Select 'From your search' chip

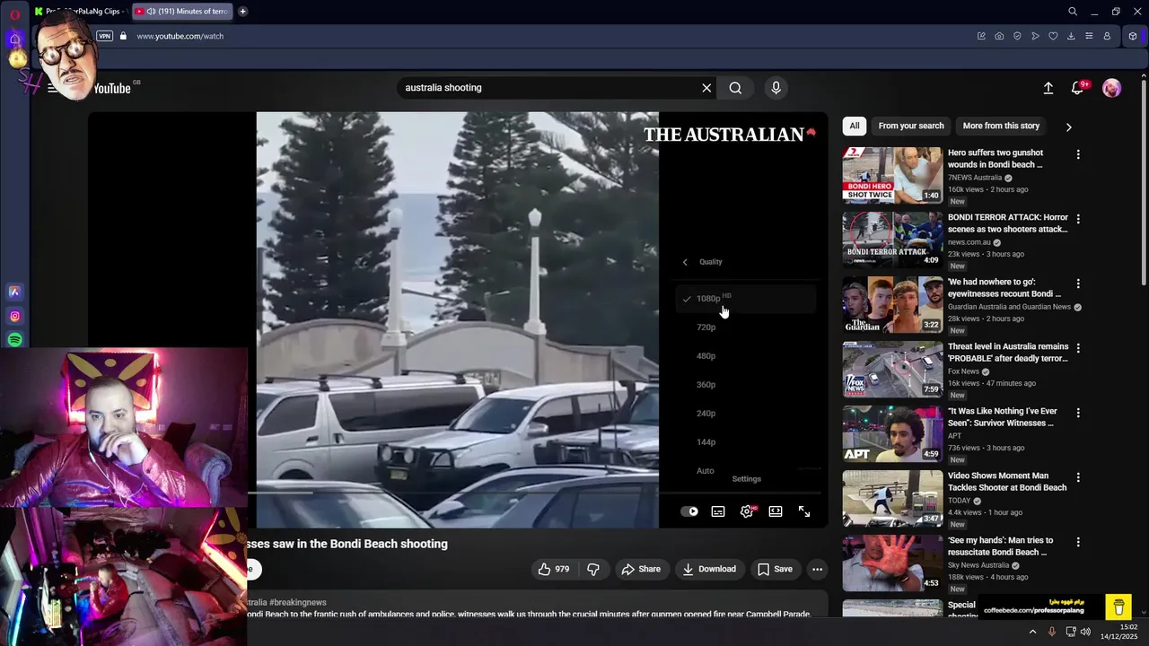point(911,126)
